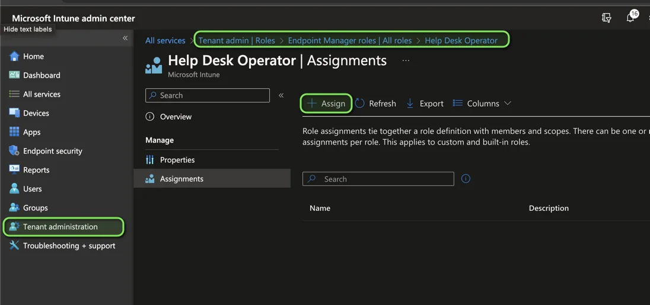The height and width of the screenshot is (305, 650).
Task: Click the Help Desk Operator page icon
Action: coord(154,65)
